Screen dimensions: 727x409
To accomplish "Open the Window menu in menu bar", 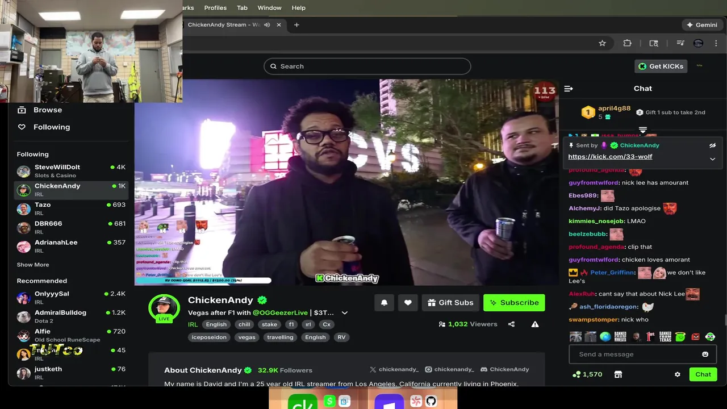I will [x=269, y=8].
